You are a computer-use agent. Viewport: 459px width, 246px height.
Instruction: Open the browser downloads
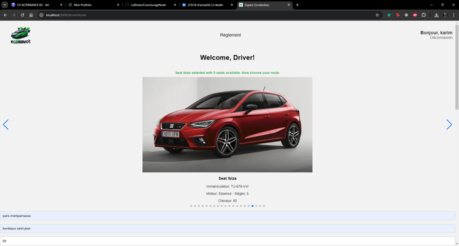[437, 15]
